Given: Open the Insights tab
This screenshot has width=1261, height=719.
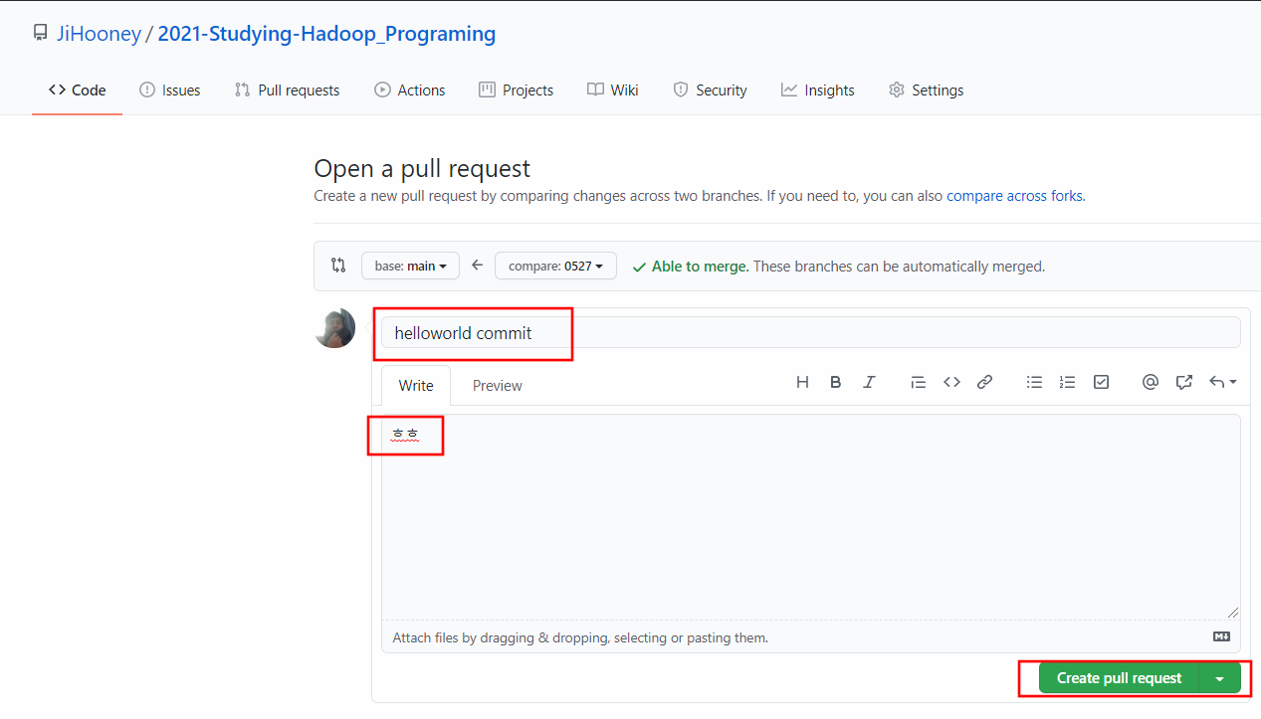Looking at the screenshot, I should coord(818,90).
